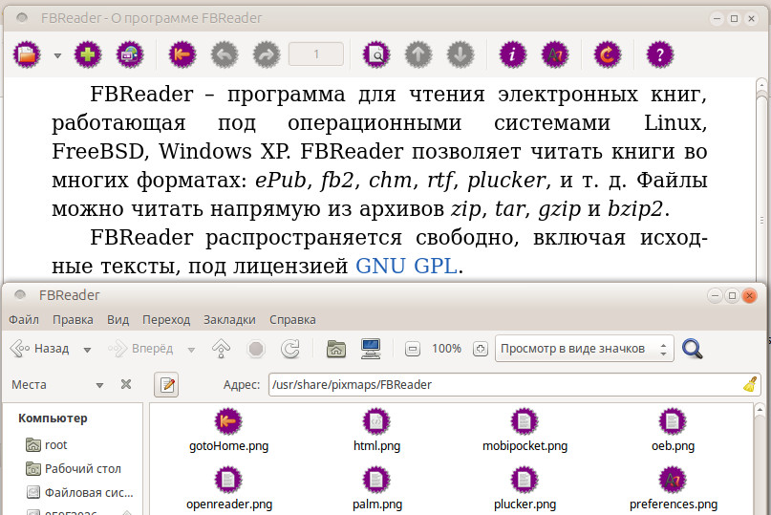Image resolution: width=771 pixels, height=515 pixels.
Task: Clear the address with the broom icon
Action: tap(750, 384)
